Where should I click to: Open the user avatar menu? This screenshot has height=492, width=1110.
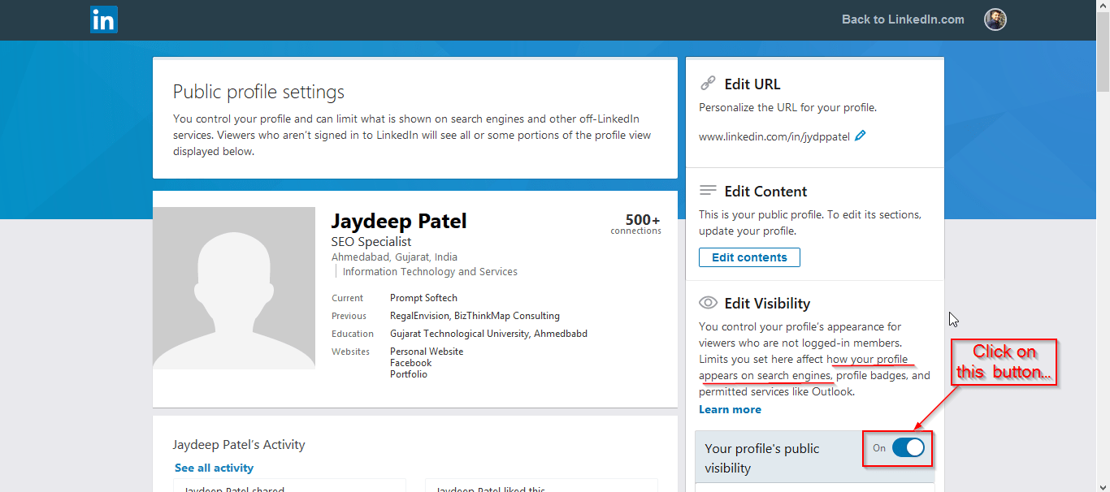coord(995,19)
